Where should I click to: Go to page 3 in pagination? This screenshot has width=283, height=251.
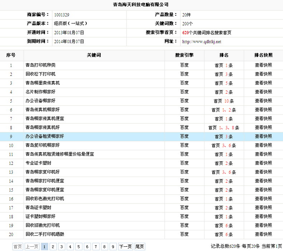[x=61, y=246]
